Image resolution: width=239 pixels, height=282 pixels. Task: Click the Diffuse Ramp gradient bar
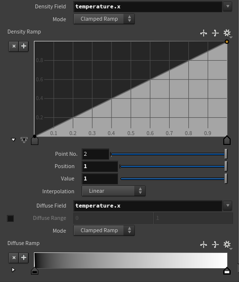pos(131,260)
